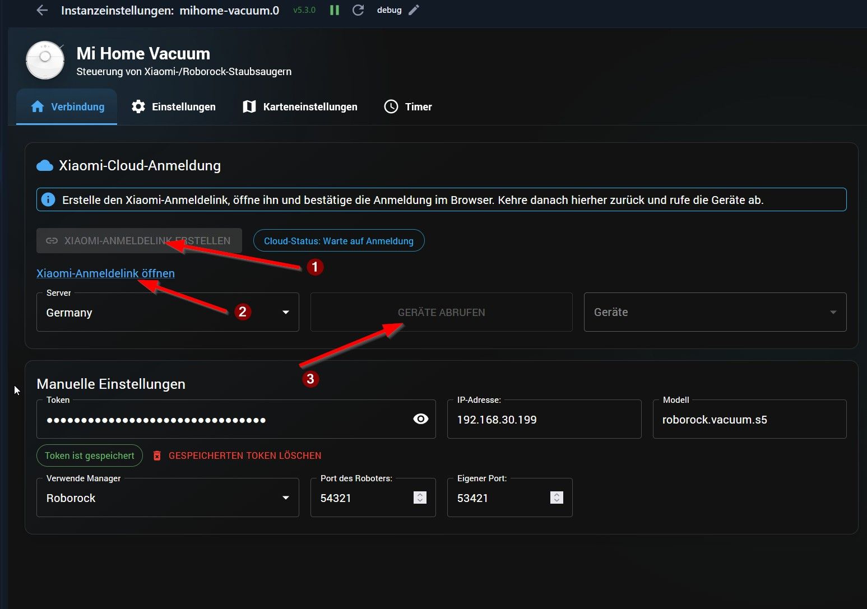867x609 pixels.
Task: Adjust the Eigener Port stepper
Action: [557, 498]
